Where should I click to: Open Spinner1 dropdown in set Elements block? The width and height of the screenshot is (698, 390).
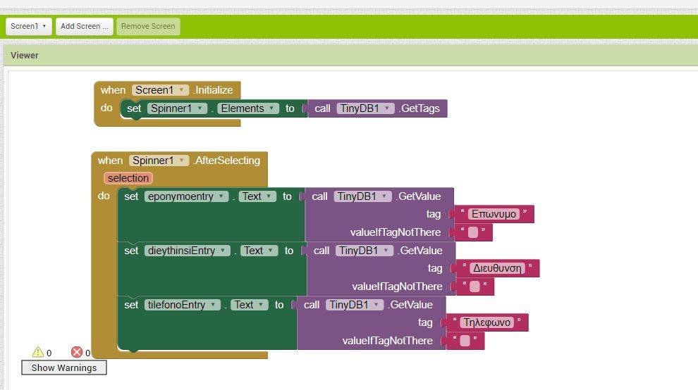click(x=177, y=108)
